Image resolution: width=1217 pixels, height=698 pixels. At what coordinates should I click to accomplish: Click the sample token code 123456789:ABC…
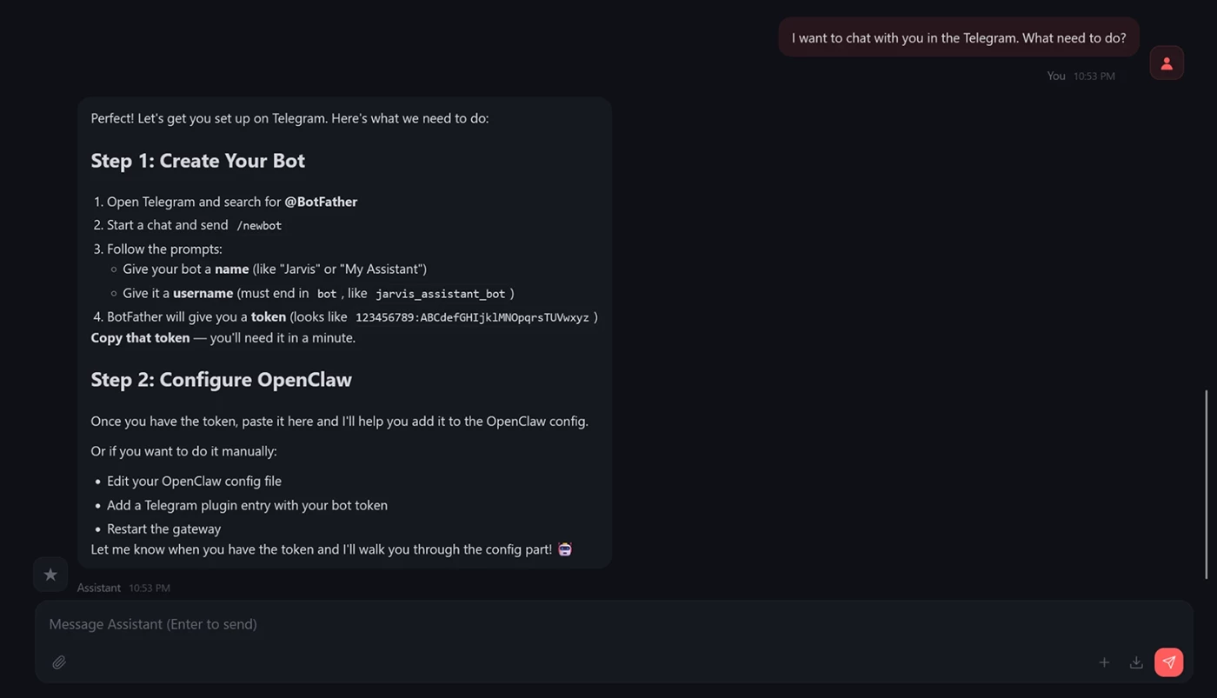tap(472, 318)
